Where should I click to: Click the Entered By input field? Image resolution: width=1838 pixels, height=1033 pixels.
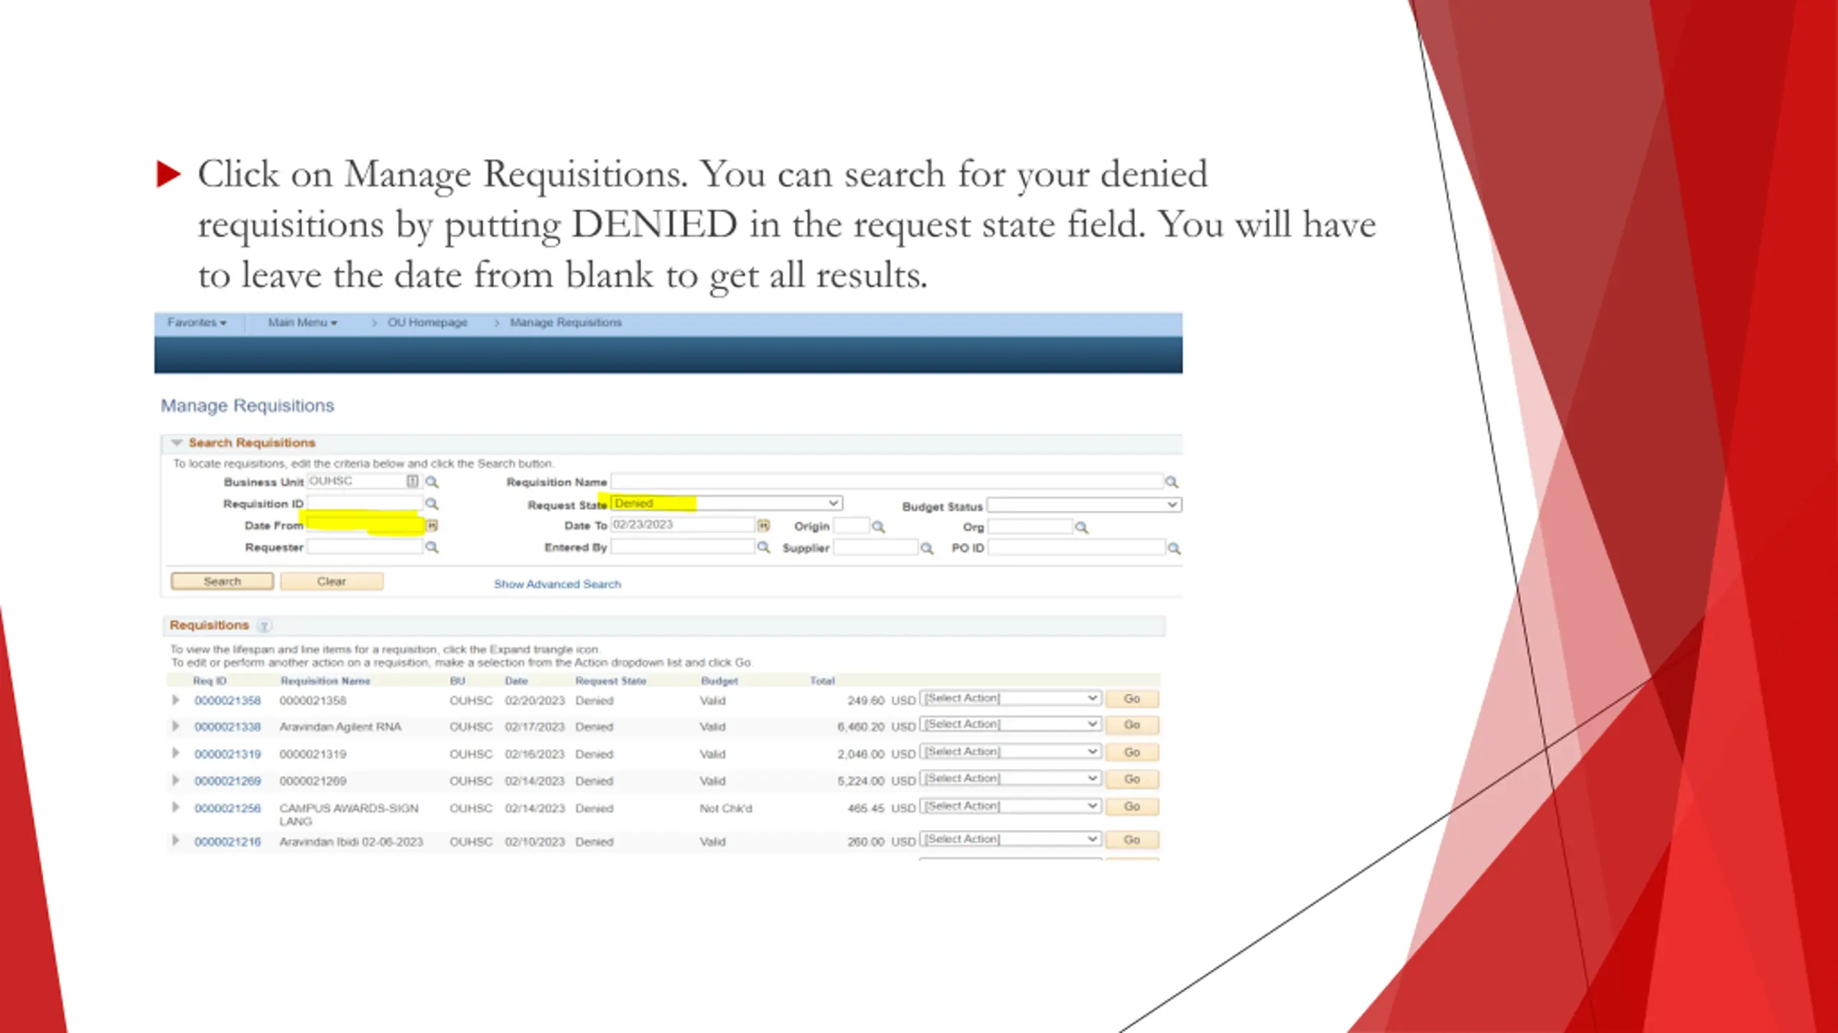(x=683, y=547)
